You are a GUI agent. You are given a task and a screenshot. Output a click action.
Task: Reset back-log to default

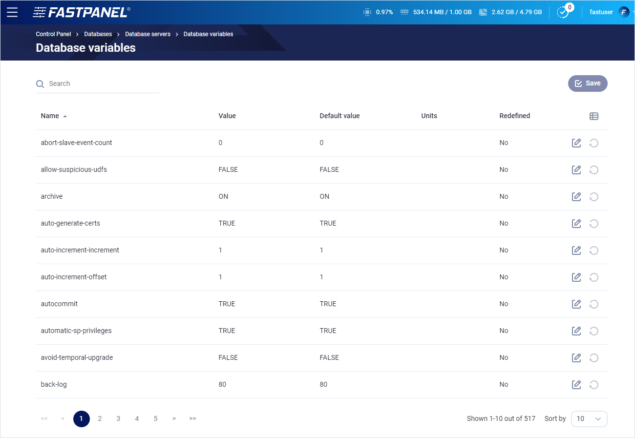(594, 385)
